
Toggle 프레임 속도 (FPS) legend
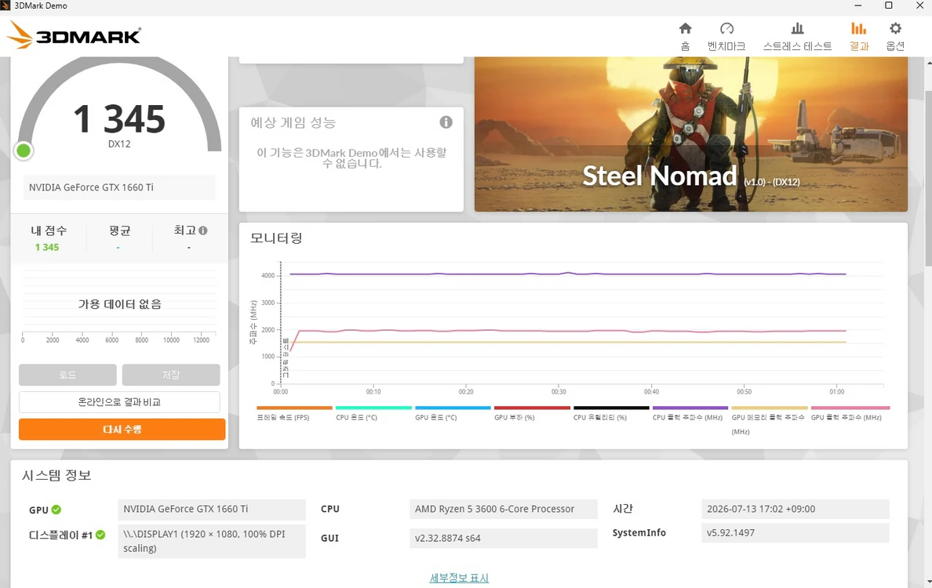click(x=294, y=413)
